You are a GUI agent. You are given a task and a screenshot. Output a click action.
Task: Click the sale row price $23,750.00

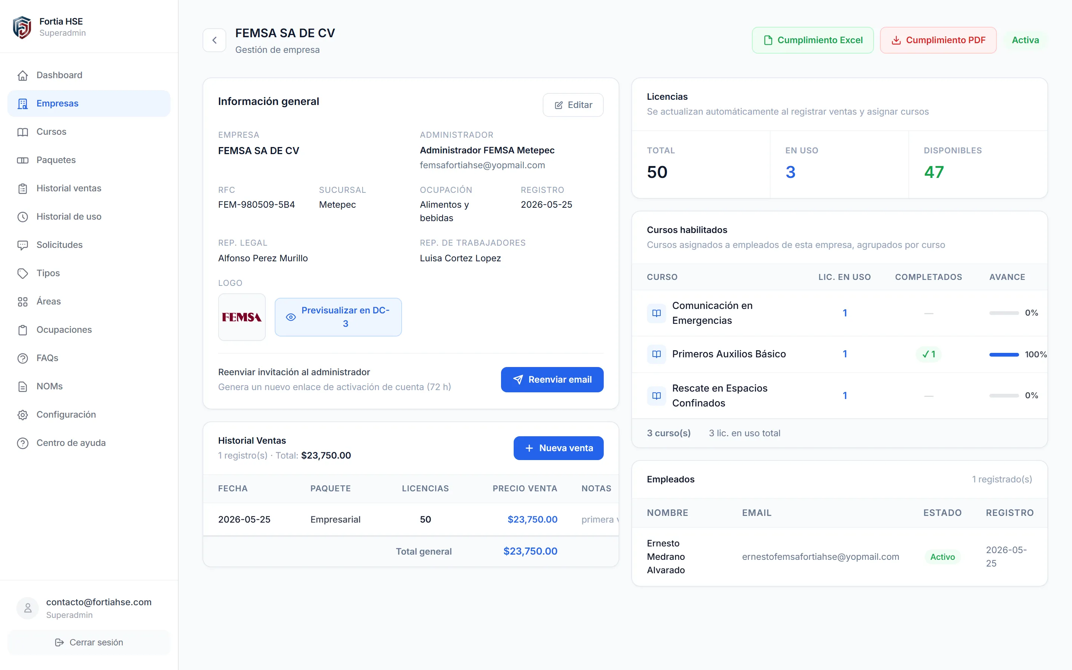[532, 520]
